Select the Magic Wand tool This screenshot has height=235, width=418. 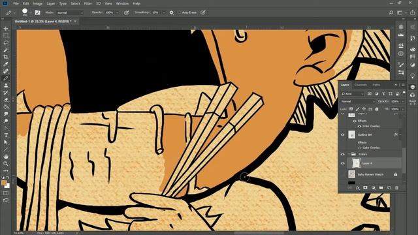(x=6, y=50)
